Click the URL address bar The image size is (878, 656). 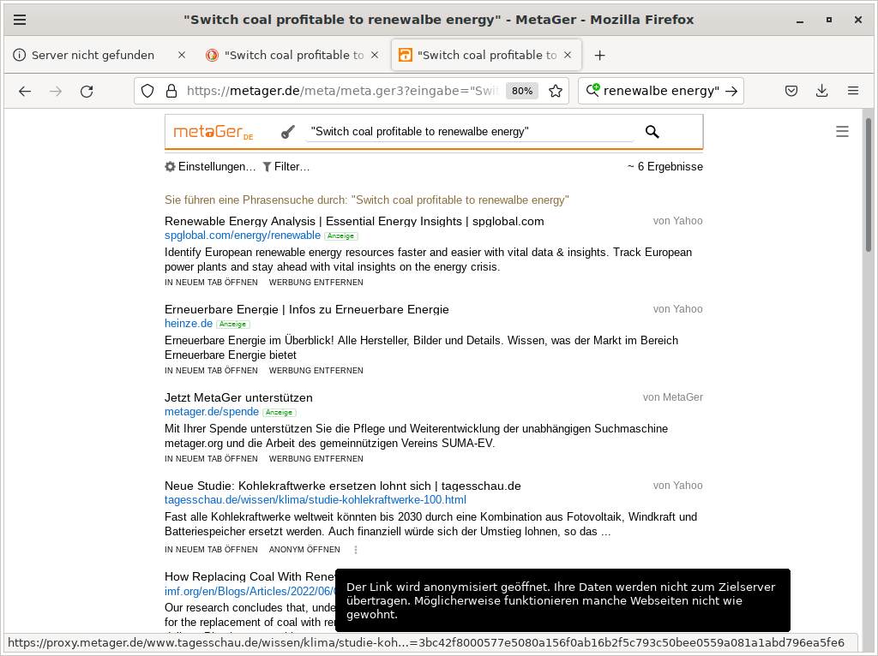(343, 91)
